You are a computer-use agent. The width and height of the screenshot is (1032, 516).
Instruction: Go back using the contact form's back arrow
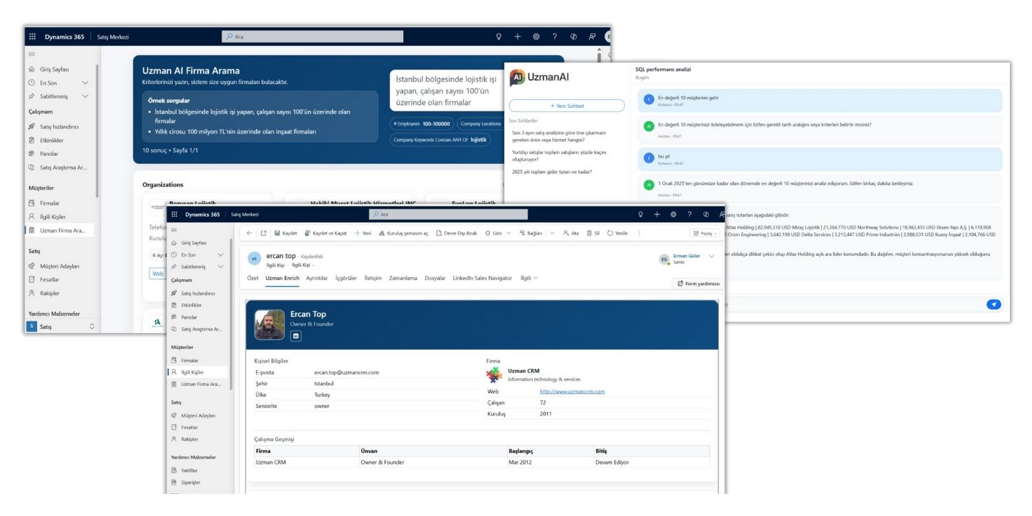[x=249, y=233]
